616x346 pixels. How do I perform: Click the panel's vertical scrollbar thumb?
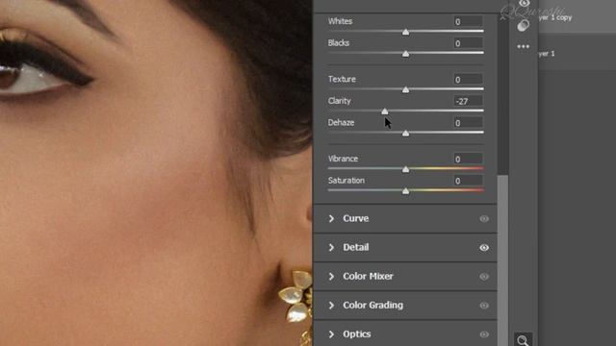502,260
